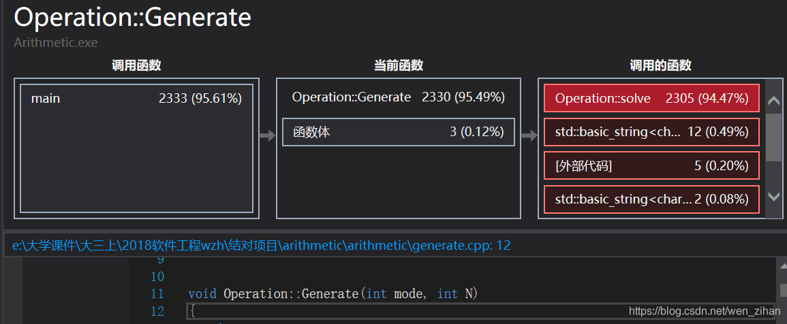The height and width of the screenshot is (324, 787).
Task: Click the 调用的函数 column header
Action: pyautogui.click(x=660, y=65)
